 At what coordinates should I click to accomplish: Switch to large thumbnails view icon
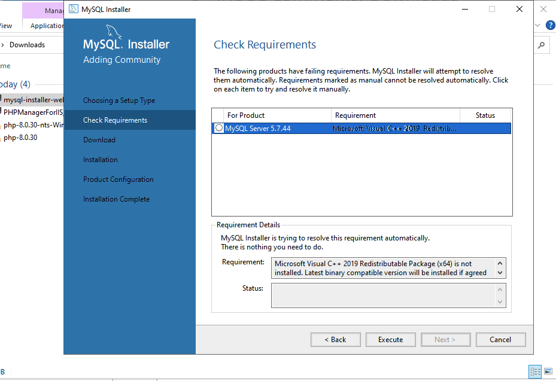[548, 371]
